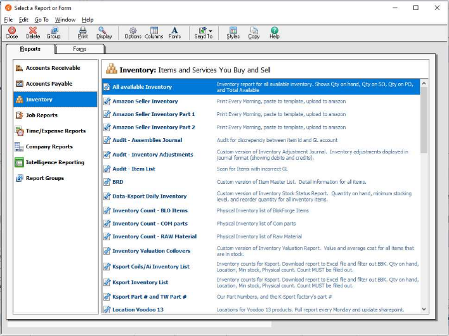Open the Window menu
The height and width of the screenshot is (336, 449).
point(65,20)
